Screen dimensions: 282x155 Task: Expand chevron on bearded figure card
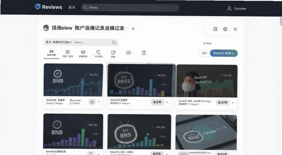(x=233, y=103)
